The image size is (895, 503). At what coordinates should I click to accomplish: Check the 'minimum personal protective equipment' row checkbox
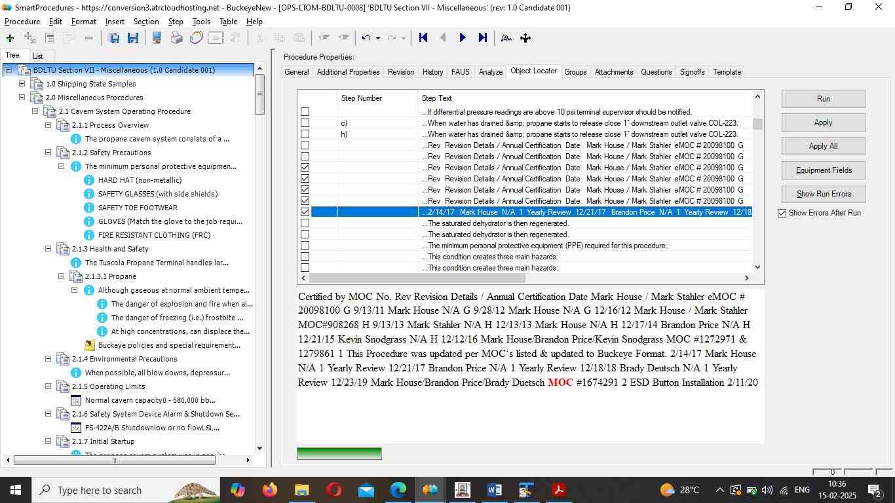[305, 246]
